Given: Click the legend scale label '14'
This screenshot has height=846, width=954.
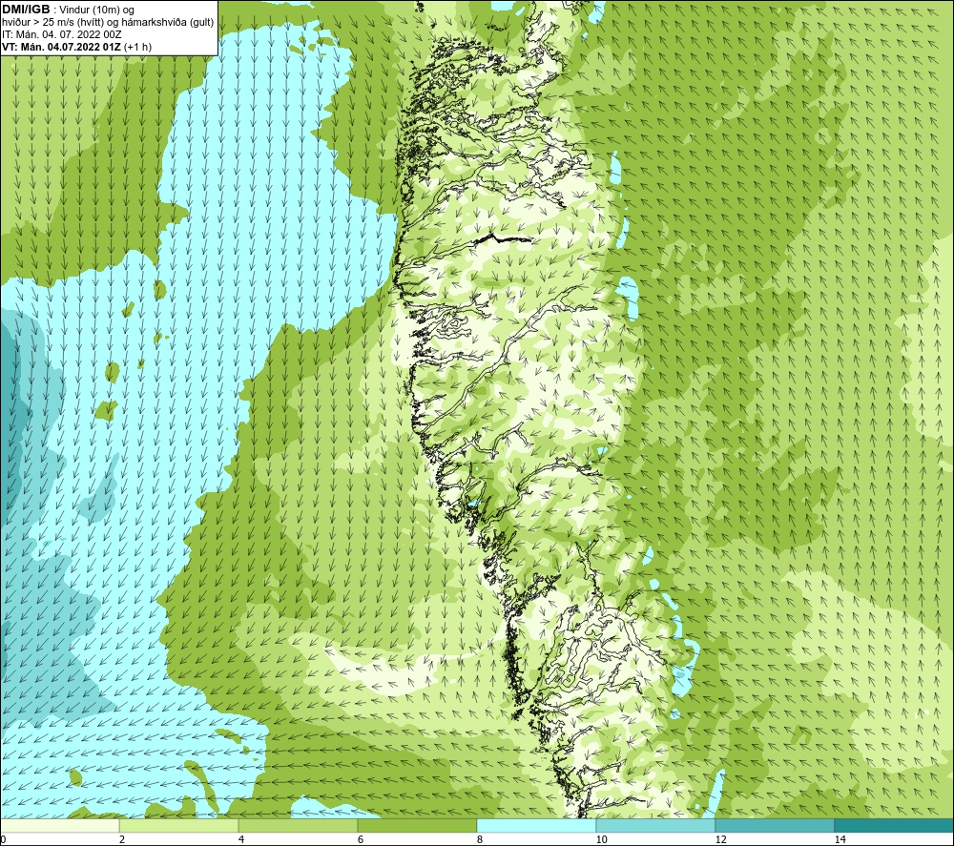Looking at the screenshot, I should 840,839.
